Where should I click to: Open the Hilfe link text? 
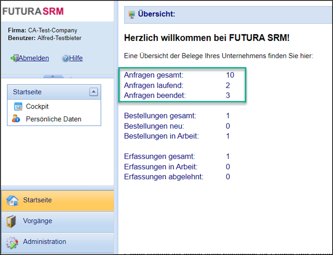pos(76,58)
